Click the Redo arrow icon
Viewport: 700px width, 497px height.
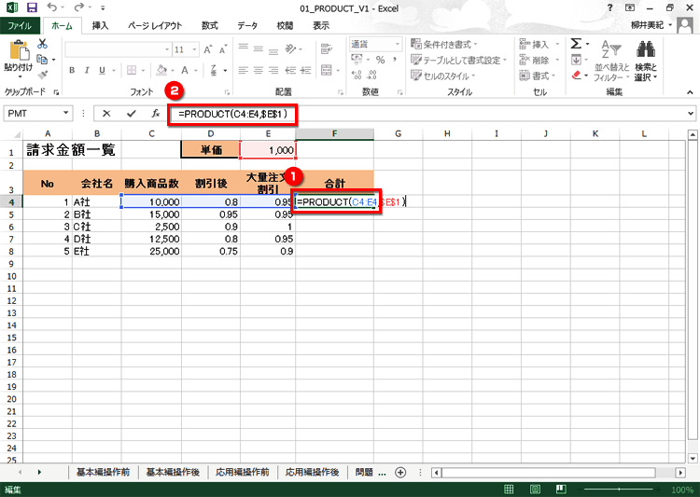click(x=79, y=7)
